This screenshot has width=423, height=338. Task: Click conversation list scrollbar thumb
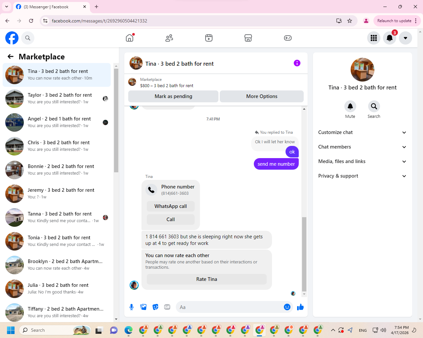(116, 120)
